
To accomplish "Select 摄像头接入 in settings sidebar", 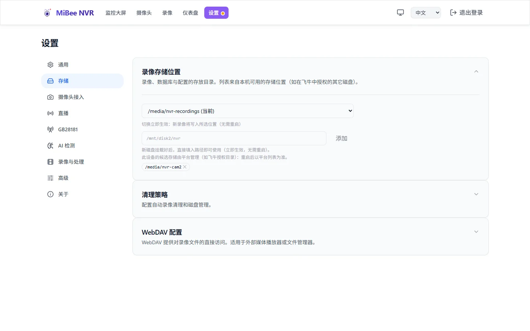I will click(x=82, y=97).
